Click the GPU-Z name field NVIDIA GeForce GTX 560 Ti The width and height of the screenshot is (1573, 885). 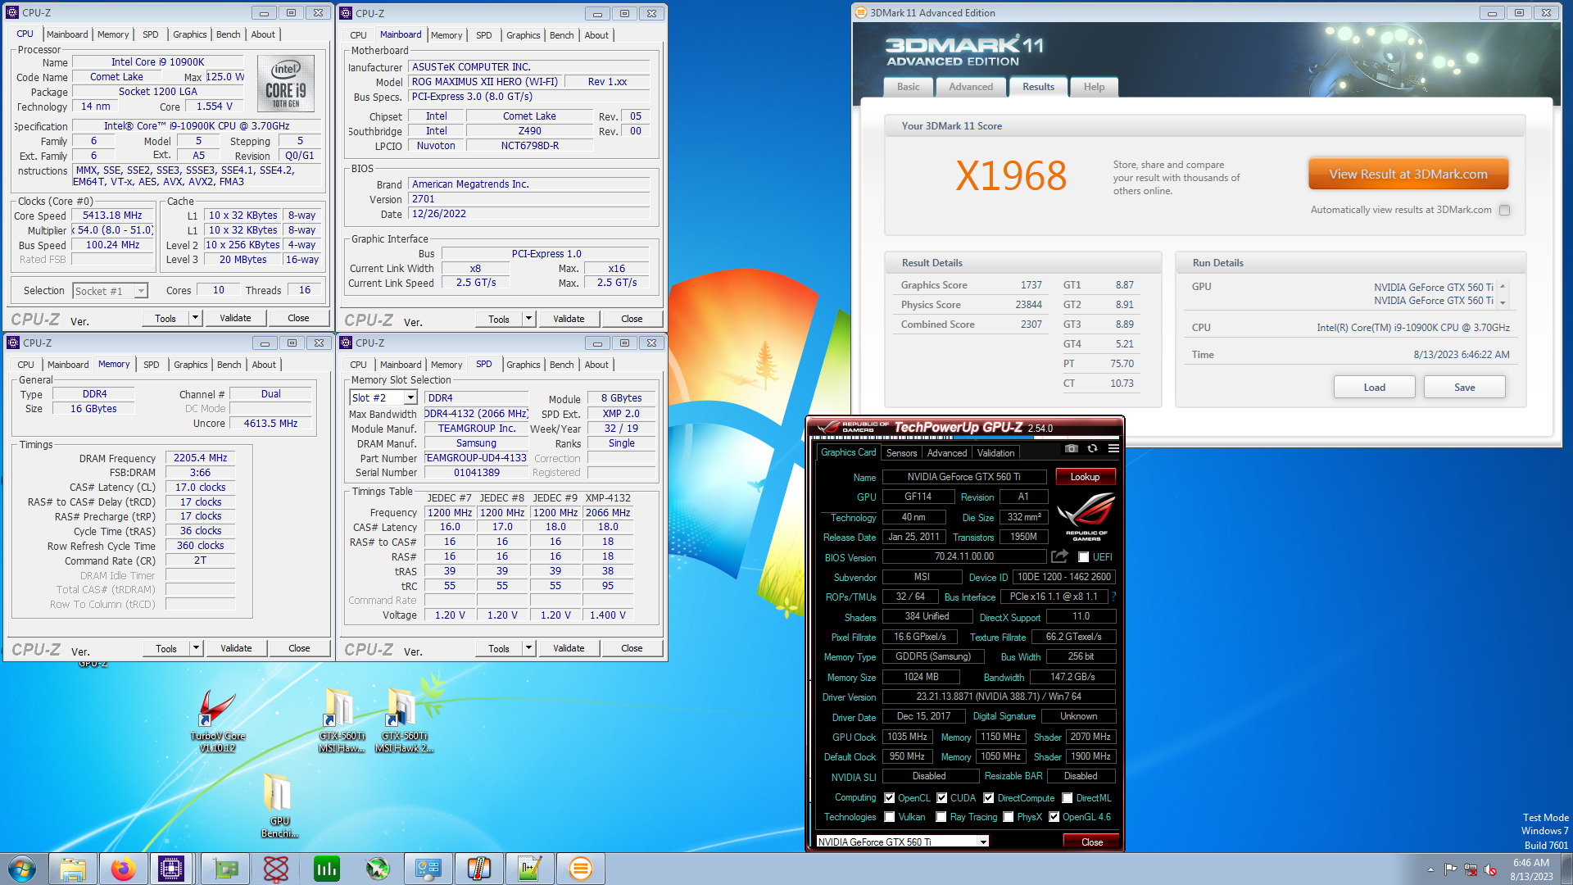pos(963,477)
